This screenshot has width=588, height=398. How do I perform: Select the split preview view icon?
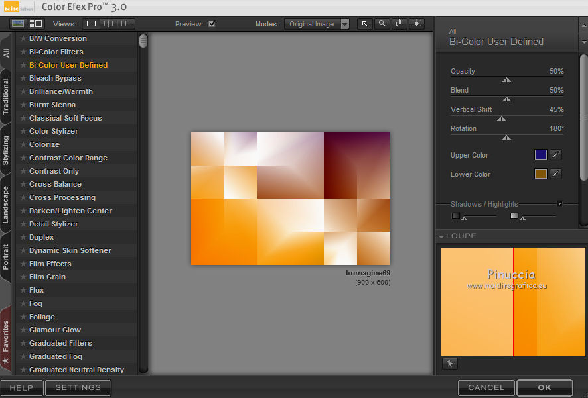tap(108, 24)
